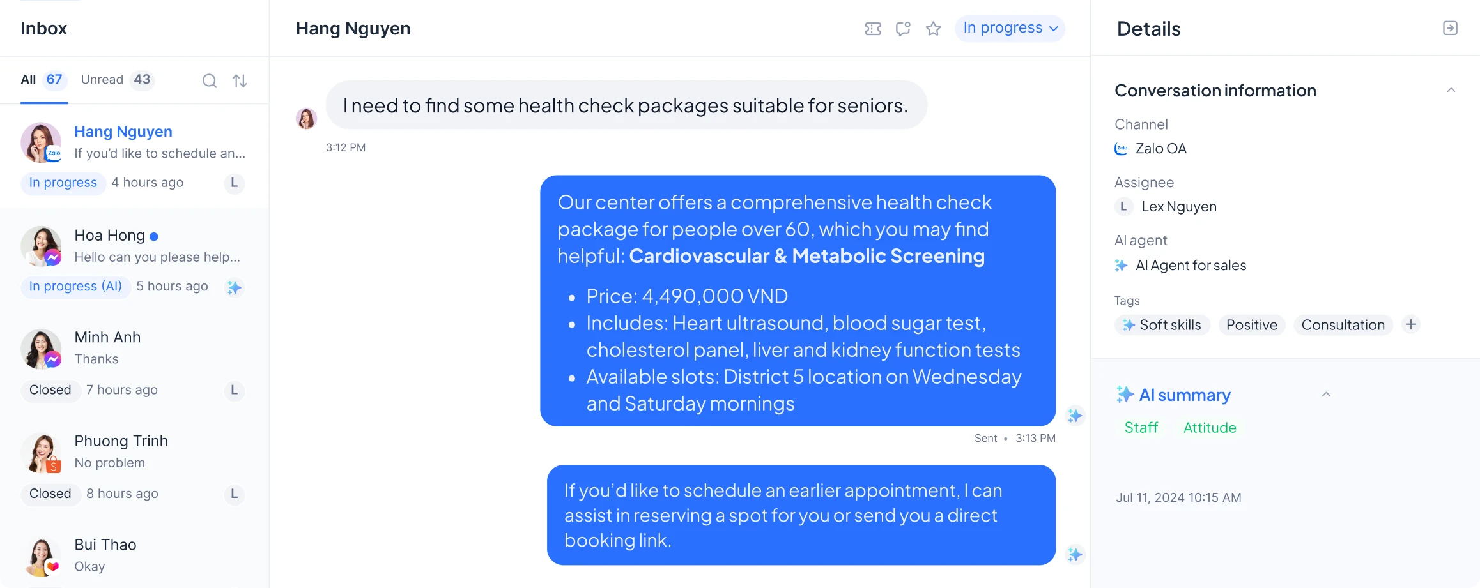Click AI sparkle icon beside booking link message
Screen dimensions: 1480x588
coord(1075,554)
